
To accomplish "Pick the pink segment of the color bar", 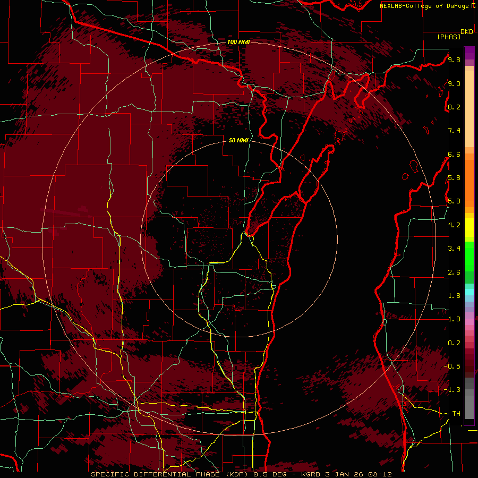I will (x=469, y=322).
